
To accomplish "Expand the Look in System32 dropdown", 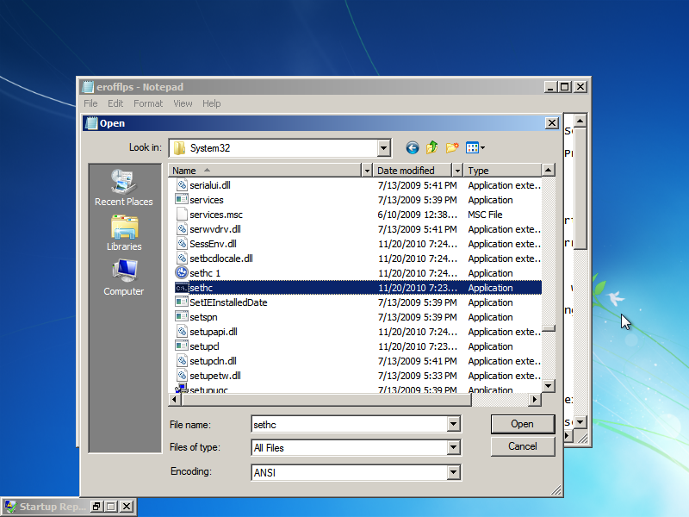I will point(383,148).
